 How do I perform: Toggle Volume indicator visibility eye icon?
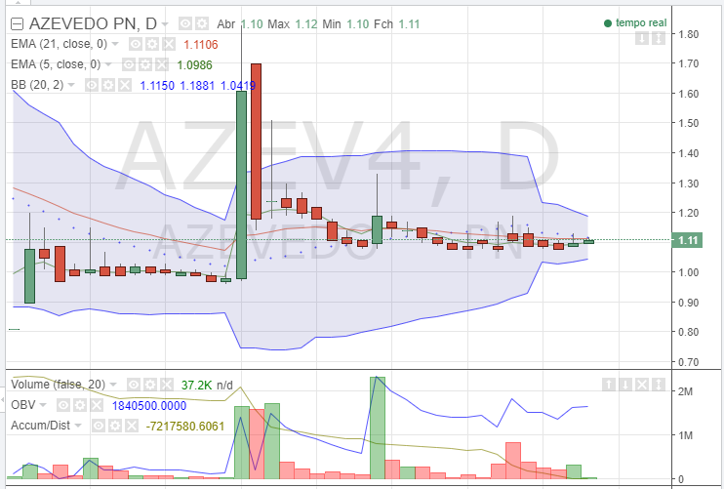coord(134,385)
